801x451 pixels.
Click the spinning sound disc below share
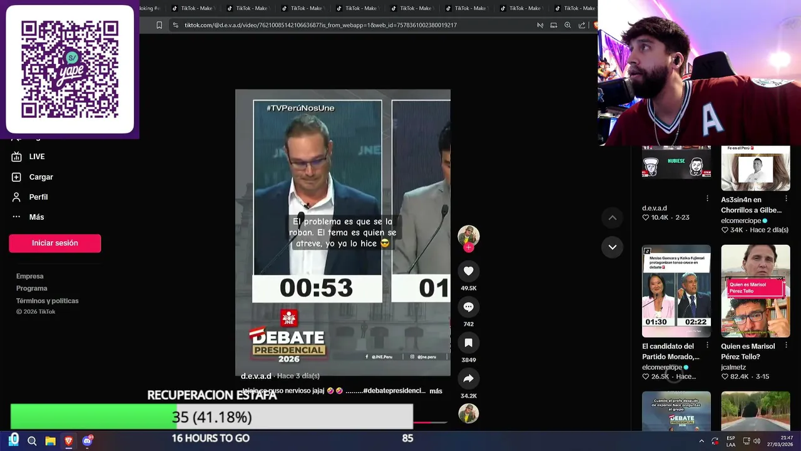468,413
